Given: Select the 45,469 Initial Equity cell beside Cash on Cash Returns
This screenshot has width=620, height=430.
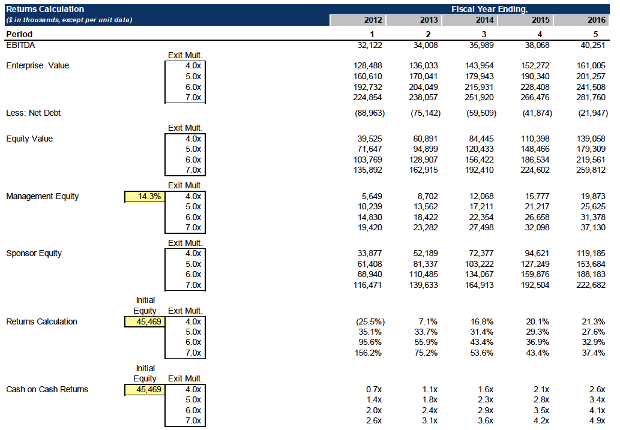Looking at the screenshot, I should point(145,390).
